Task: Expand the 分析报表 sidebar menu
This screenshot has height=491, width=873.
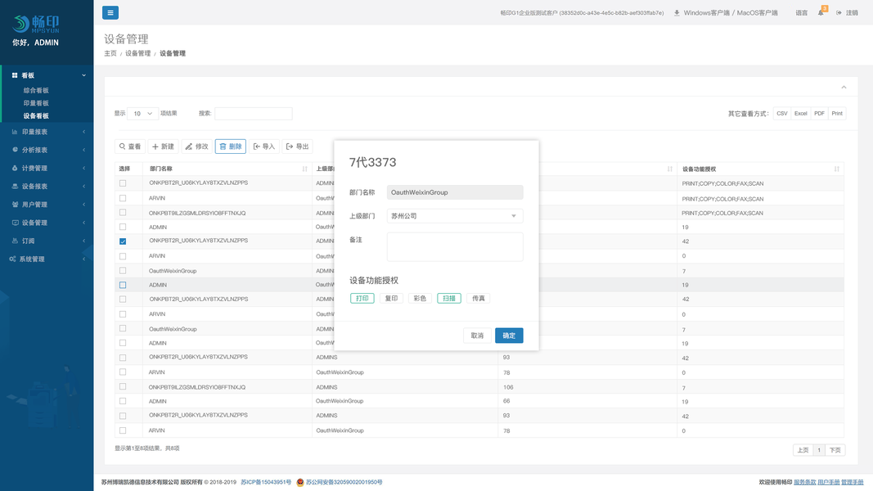Action: [84, 150]
